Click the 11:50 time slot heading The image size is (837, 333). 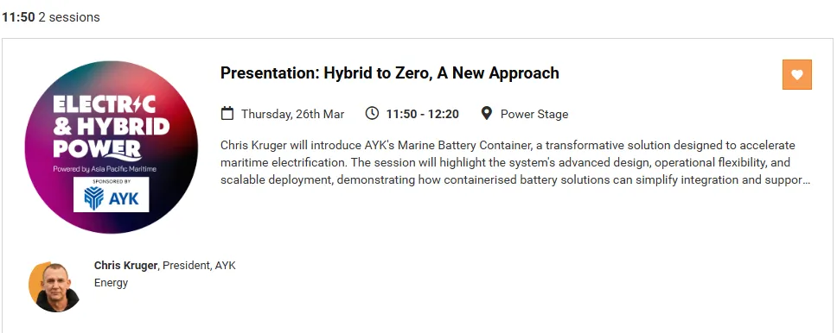pos(18,17)
